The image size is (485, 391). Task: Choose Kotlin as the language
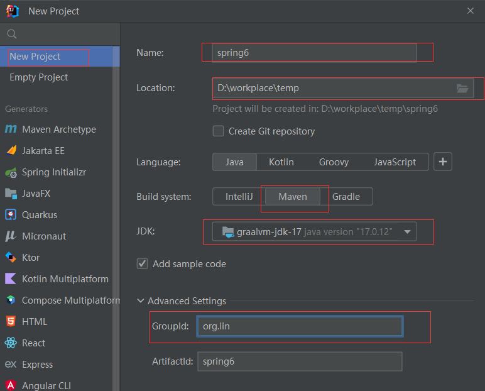point(281,162)
